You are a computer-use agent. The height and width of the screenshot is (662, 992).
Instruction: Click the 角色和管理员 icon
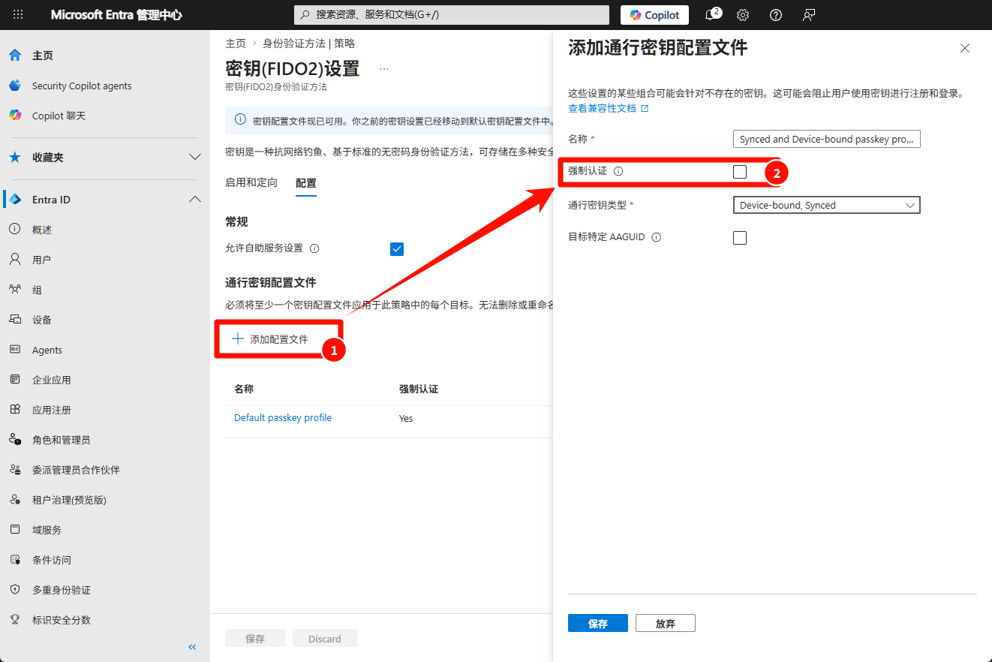click(x=15, y=440)
